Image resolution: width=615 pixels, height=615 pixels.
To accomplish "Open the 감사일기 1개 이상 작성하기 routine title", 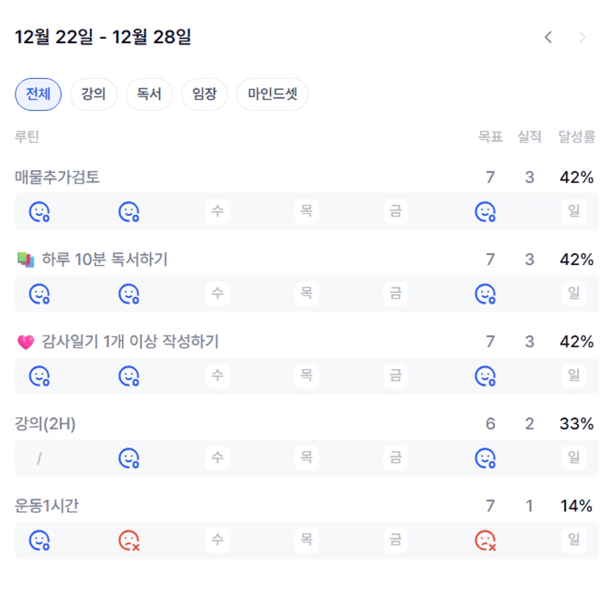I will [130, 342].
